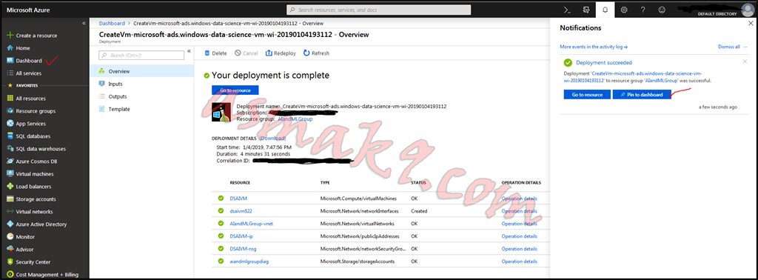Focus the deployment menu search box
Viewport: 758px width, 280px height.
(141, 55)
